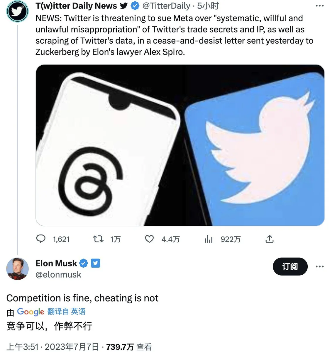Share the tweet via upload icon
This screenshot has height=352, width=330.
[x=269, y=239]
